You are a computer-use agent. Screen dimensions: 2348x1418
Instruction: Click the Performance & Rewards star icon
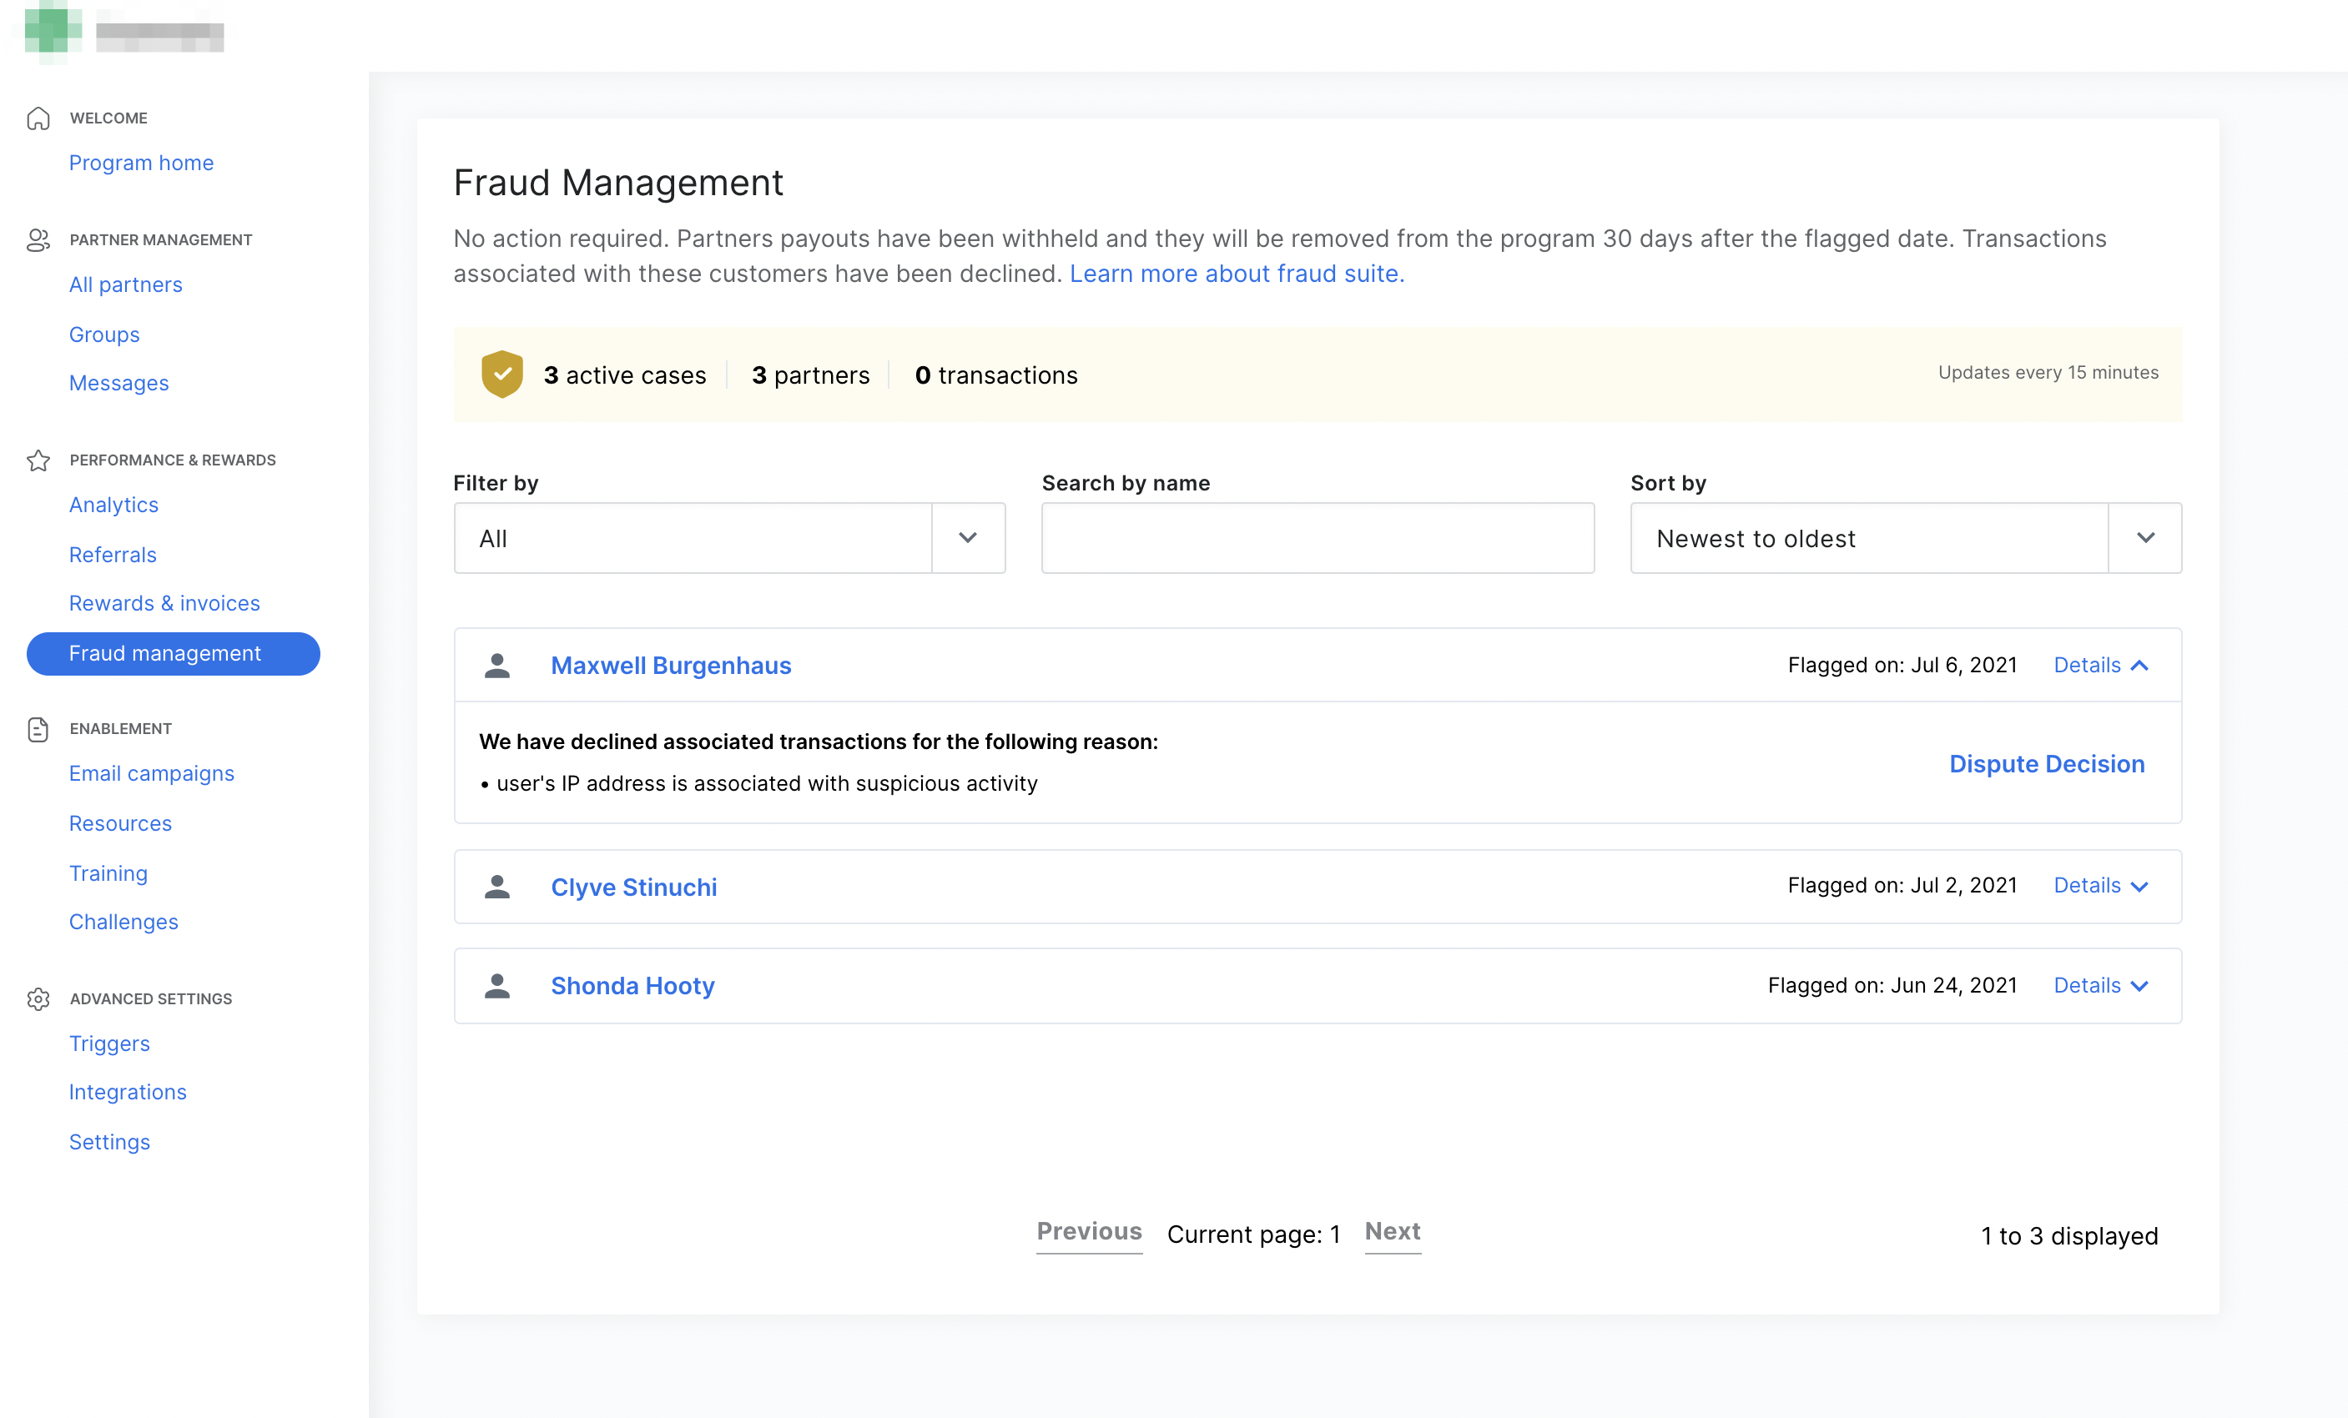[x=38, y=460]
